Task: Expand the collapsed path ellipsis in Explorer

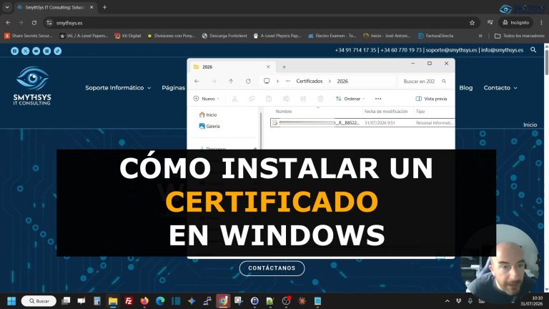Action: 288,81
